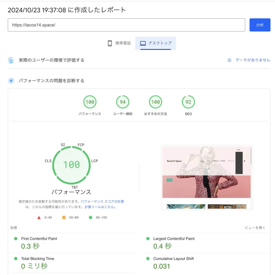Click the Cumulative Layout Shift metric label

point(173,259)
